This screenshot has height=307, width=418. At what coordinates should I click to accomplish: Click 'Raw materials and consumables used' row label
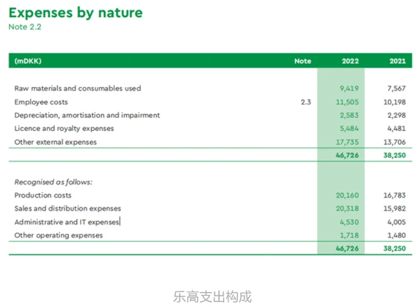tap(78, 88)
